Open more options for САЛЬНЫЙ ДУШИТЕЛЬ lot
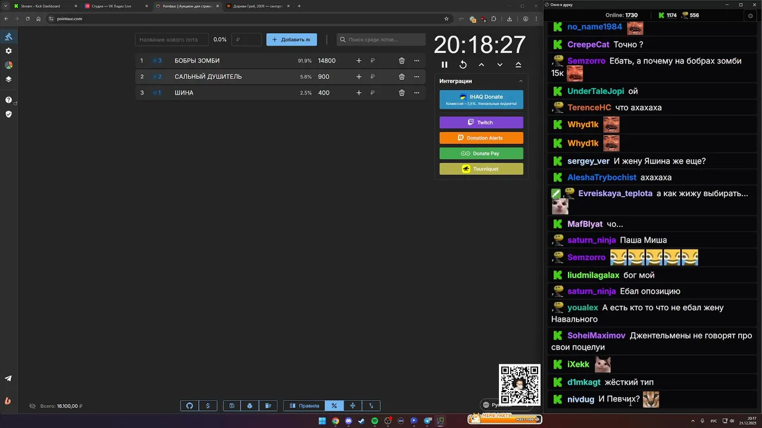This screenshot has height=428, width=762. point(417,77)
